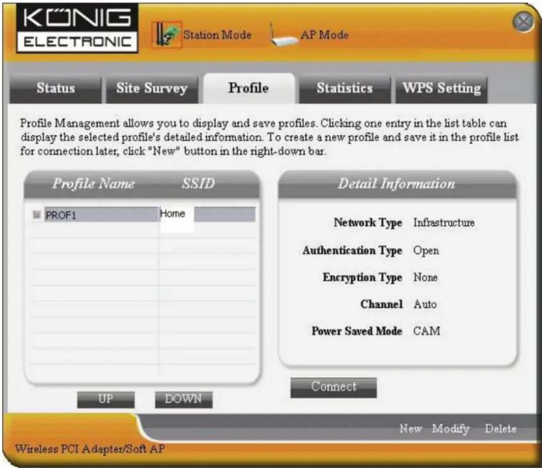Open the Site Survey tab

pos(152,88)
